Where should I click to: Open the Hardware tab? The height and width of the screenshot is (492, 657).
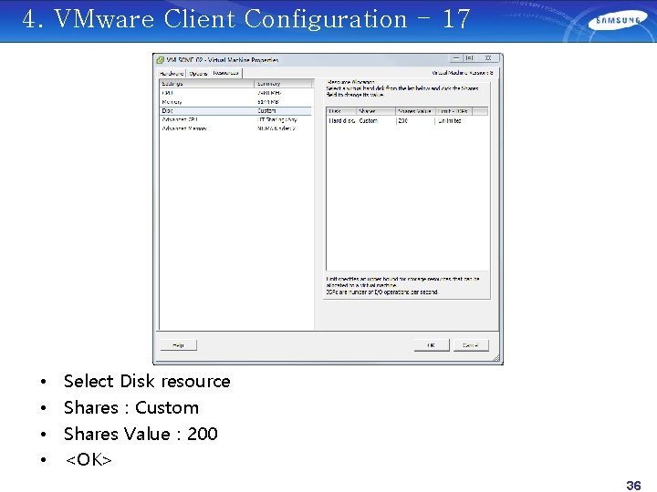[172, 73]
